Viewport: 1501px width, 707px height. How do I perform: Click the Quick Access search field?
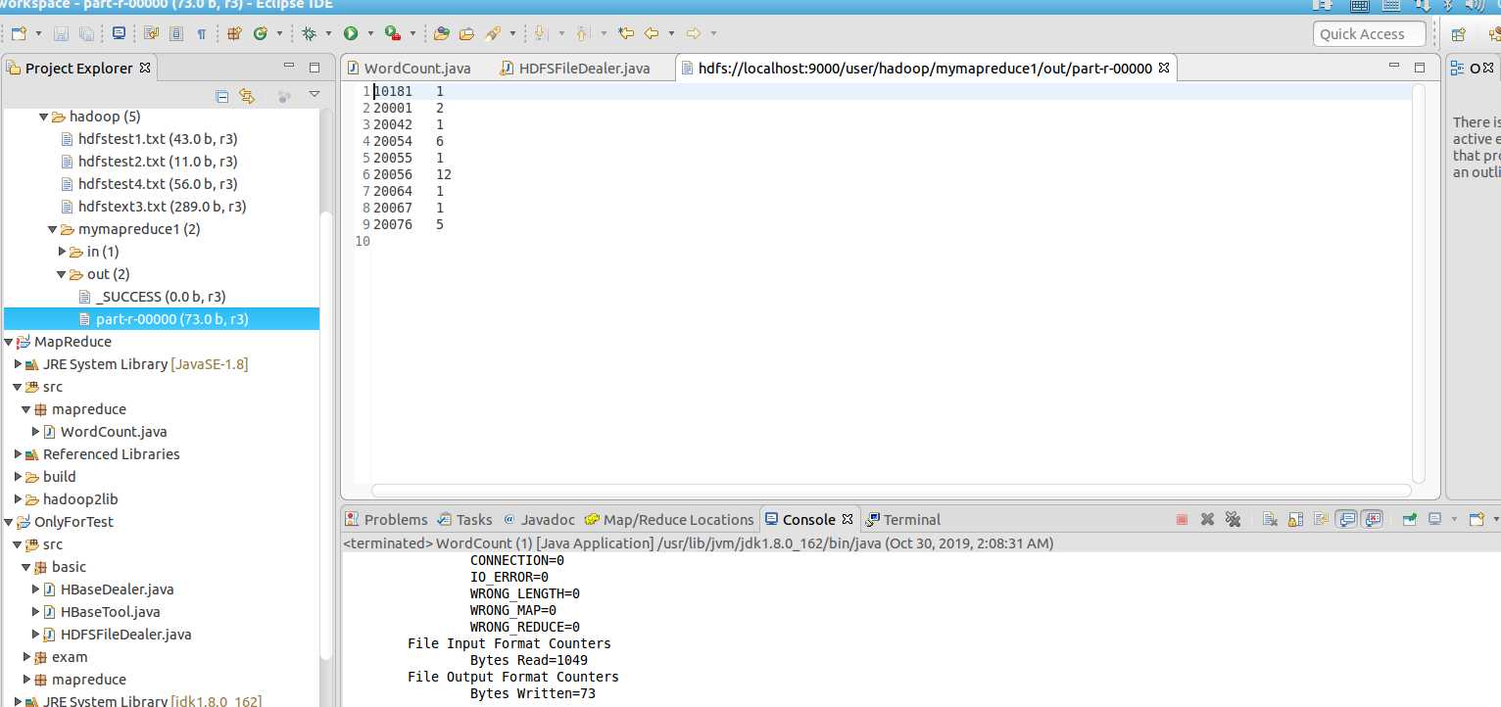pos(1369,34)
